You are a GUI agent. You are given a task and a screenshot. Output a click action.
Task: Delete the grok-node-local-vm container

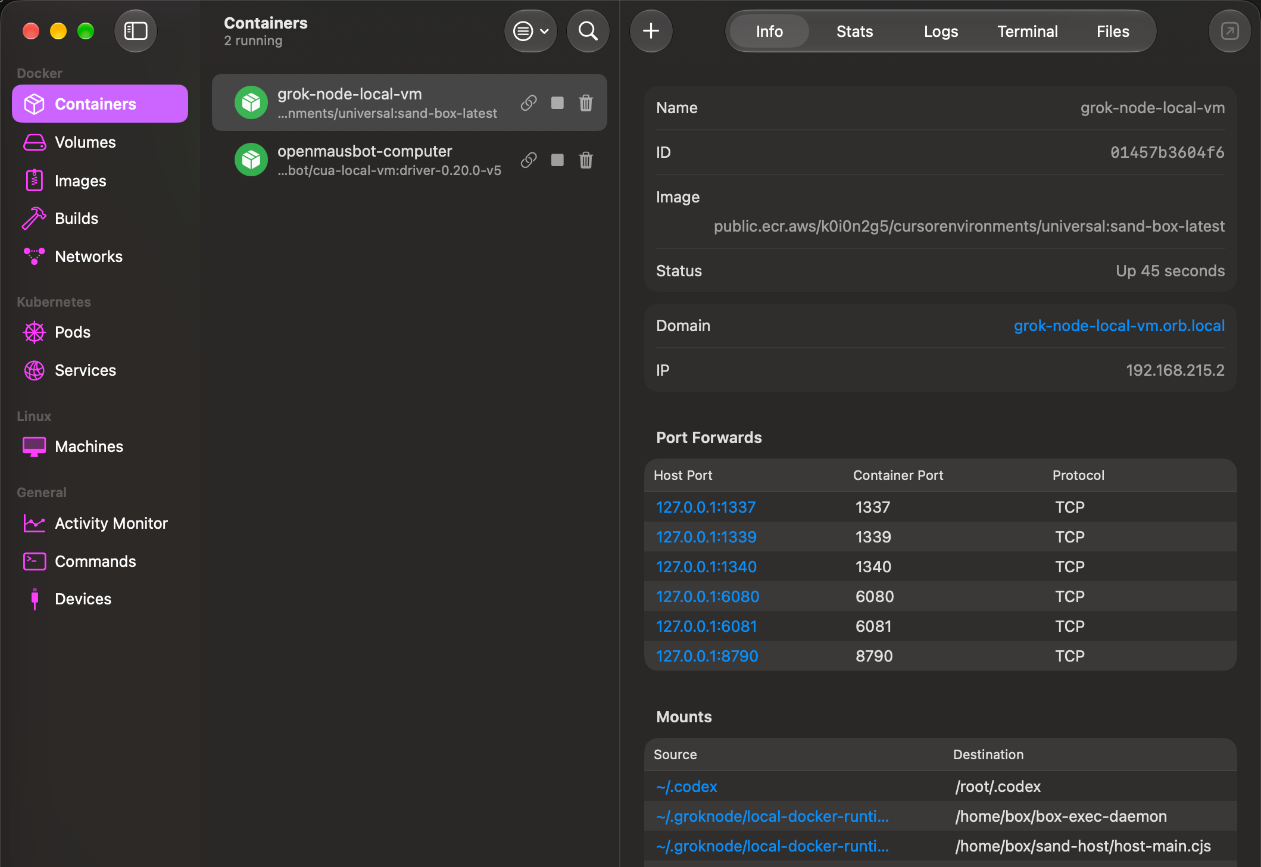tap(586, 103)
